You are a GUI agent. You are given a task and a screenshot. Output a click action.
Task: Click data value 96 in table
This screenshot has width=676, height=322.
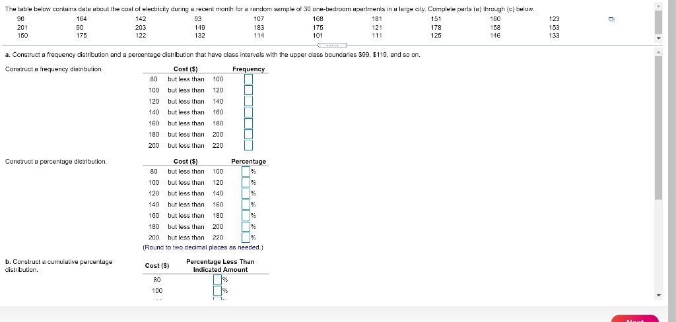[20, 19]
